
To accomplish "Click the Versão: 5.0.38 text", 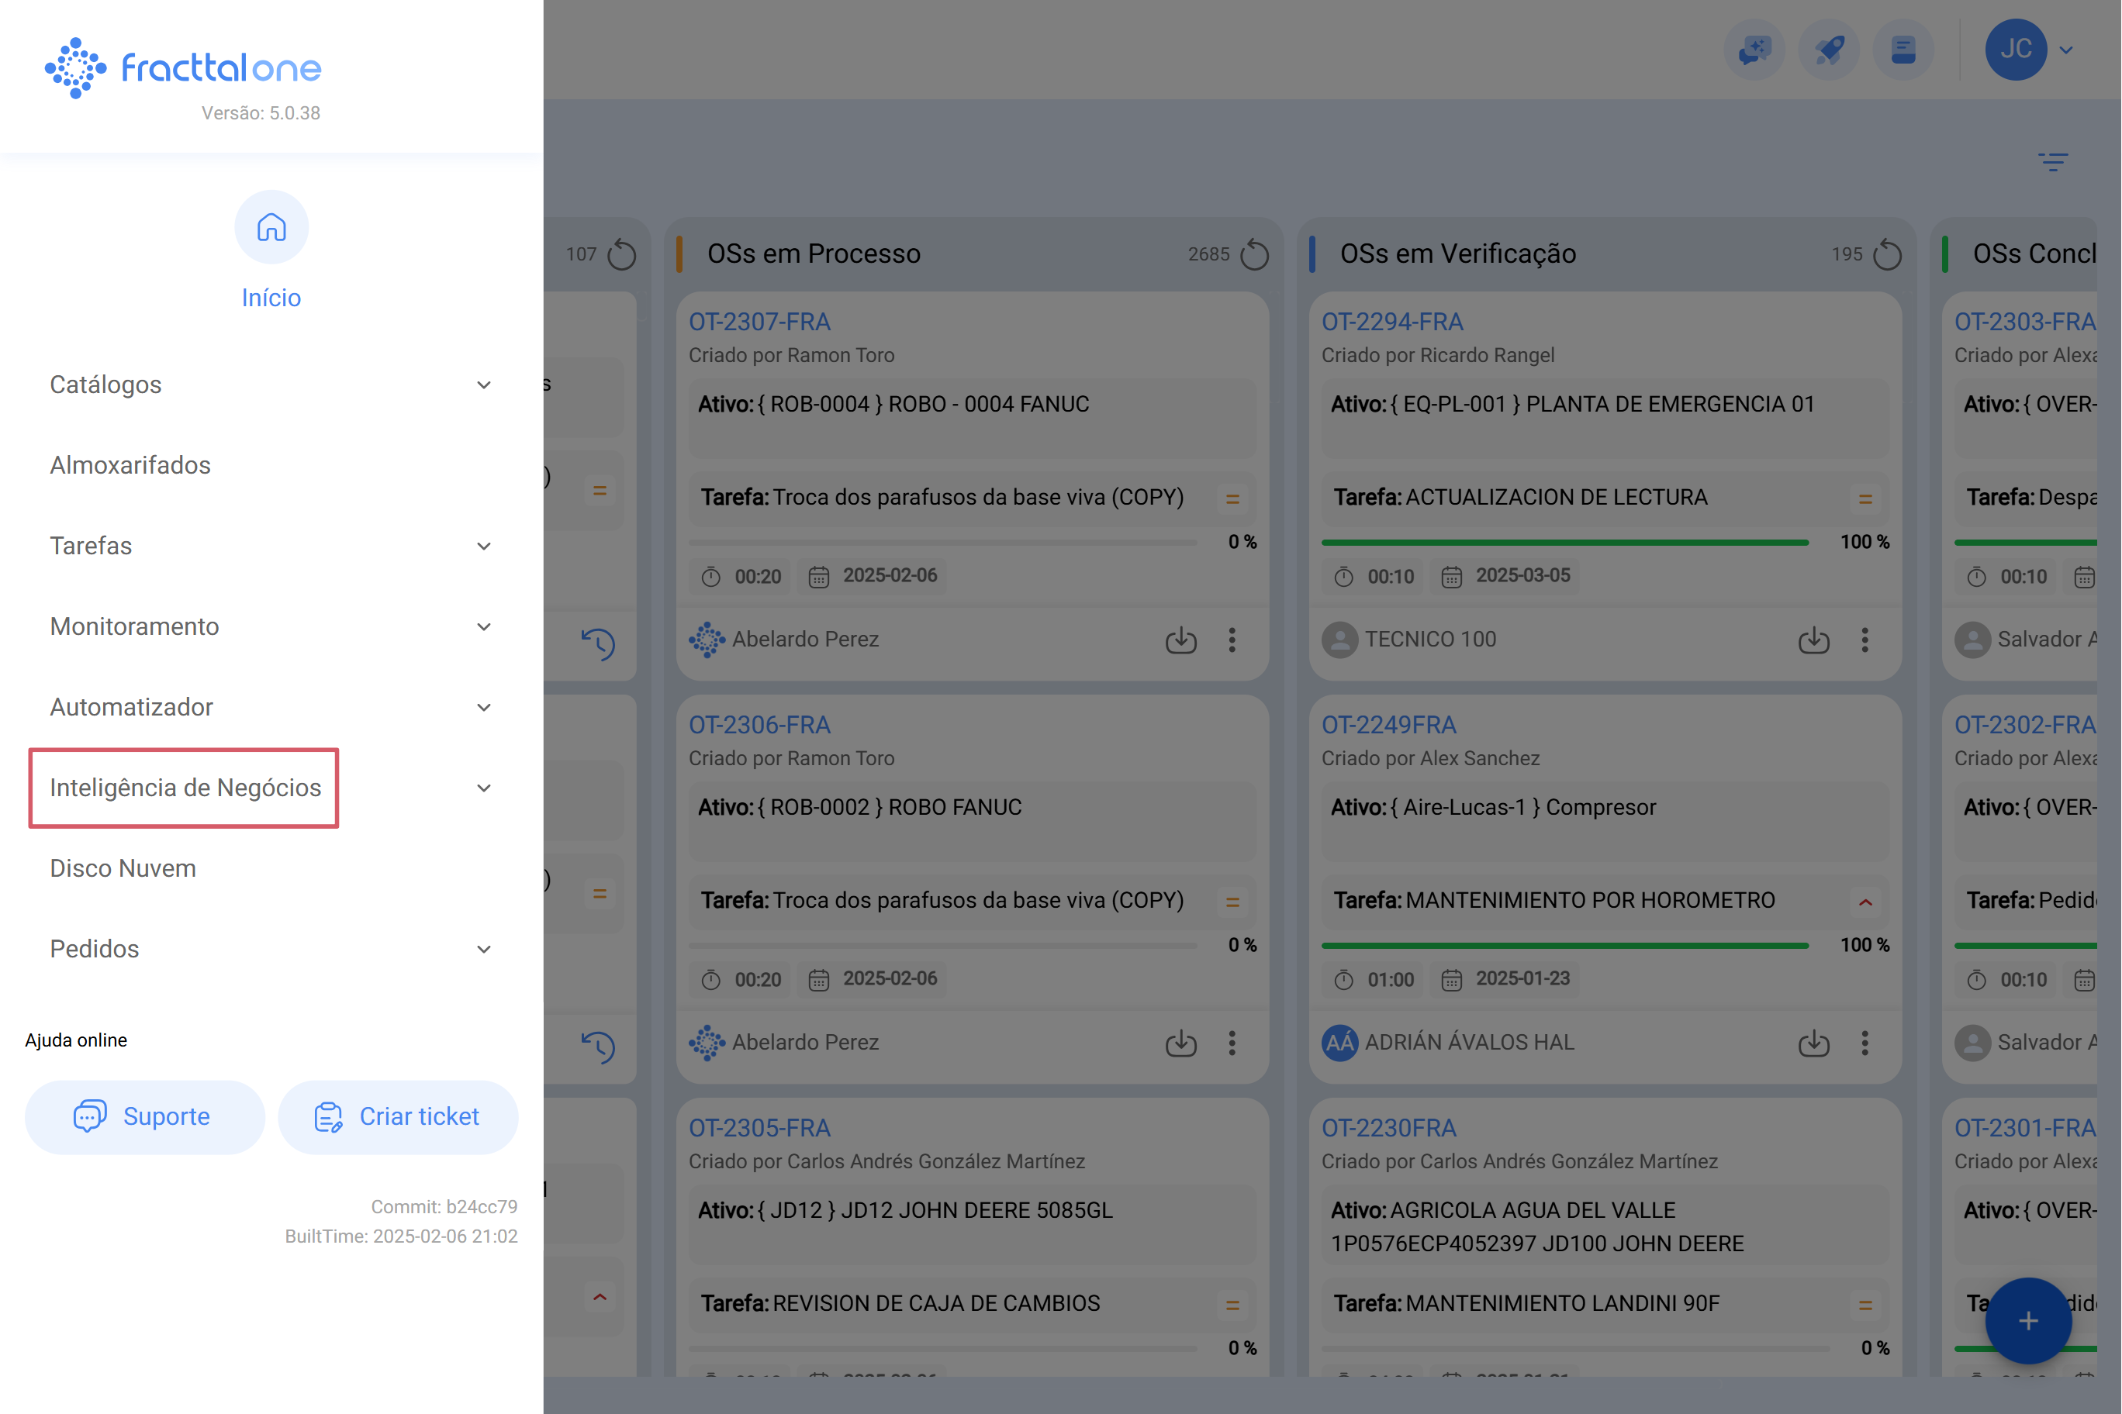I will (261, 112).
